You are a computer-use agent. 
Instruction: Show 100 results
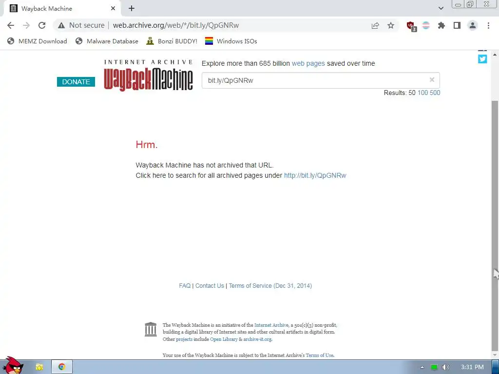click(422, 93)
